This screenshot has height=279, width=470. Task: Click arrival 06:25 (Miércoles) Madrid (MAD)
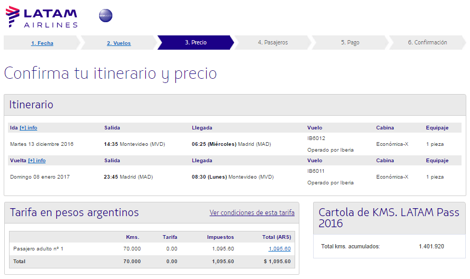pos(232,144)
